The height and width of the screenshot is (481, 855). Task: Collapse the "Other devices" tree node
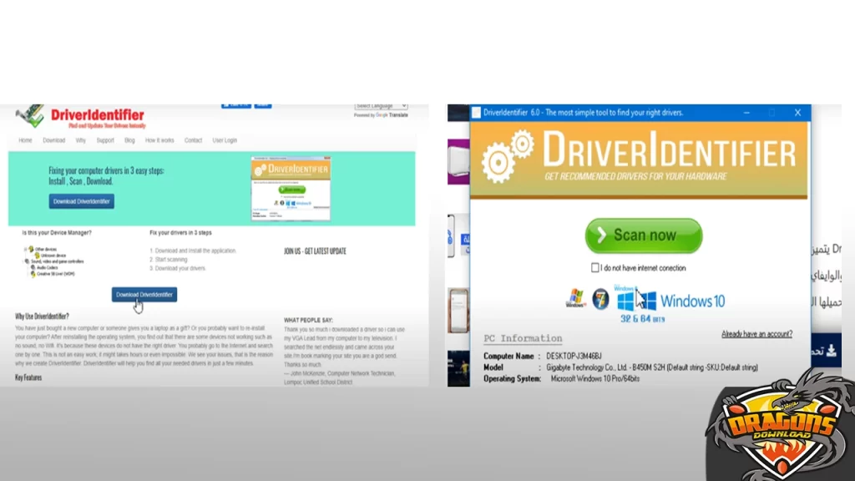(x=25, y=247)
